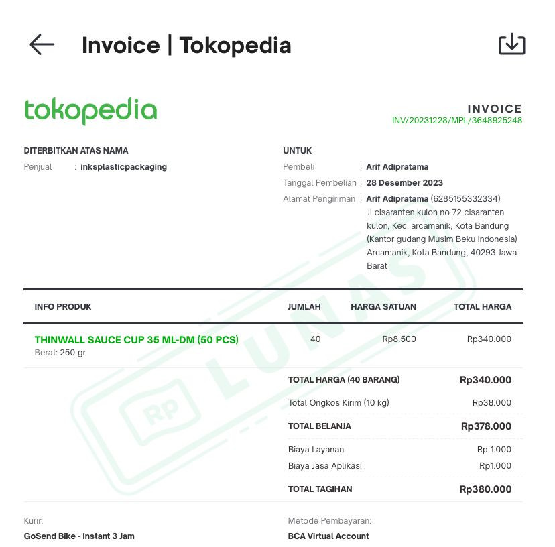Click the Biaya Layanan fee row
The height and width of the screenshot is (547, 555).
399,450
